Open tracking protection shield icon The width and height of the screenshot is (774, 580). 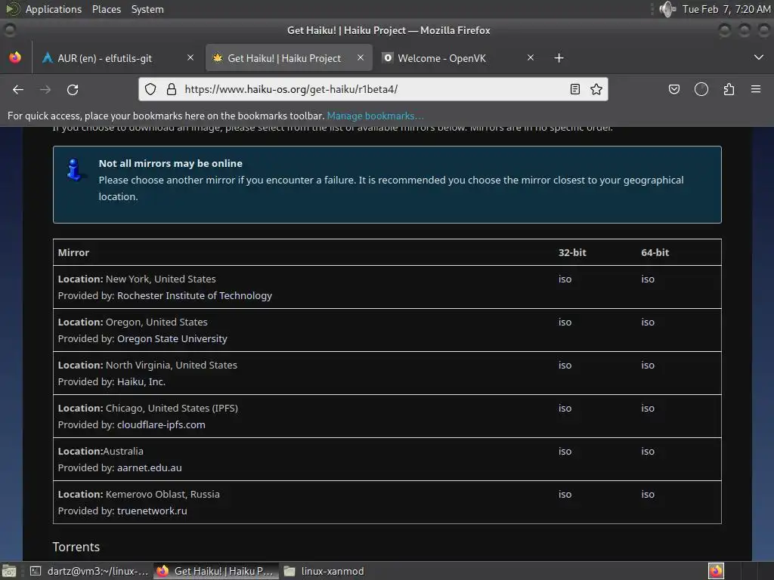pos(150,89)
